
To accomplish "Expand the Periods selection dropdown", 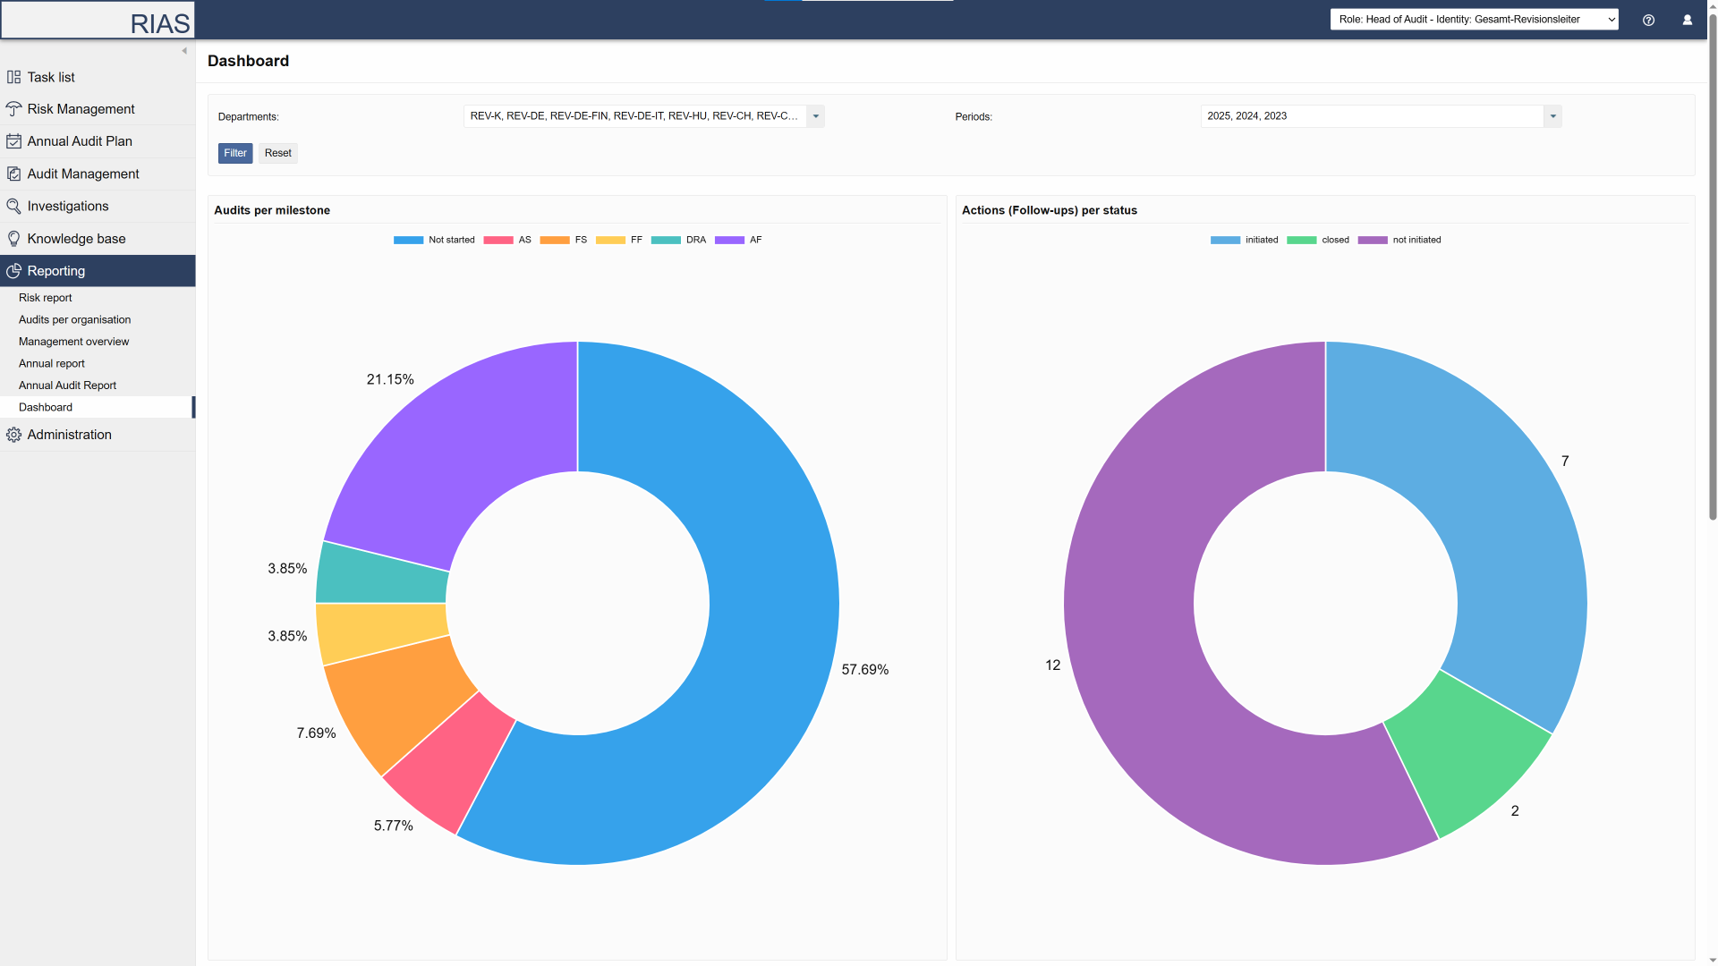I will [x=1552, y=116].
